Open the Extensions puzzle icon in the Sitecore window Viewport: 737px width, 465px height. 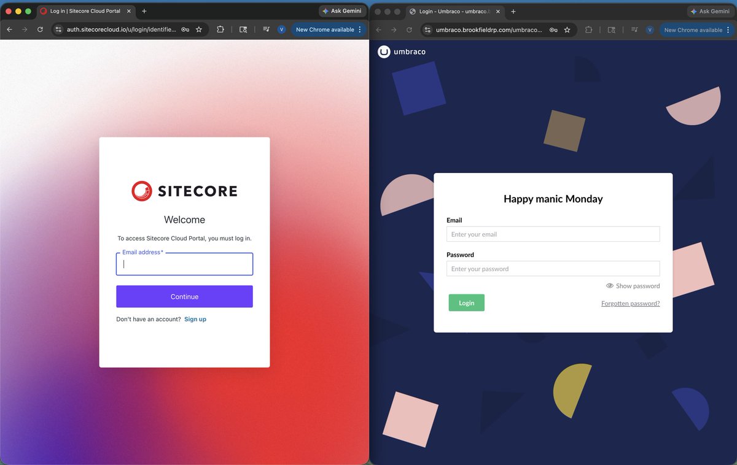220,29
